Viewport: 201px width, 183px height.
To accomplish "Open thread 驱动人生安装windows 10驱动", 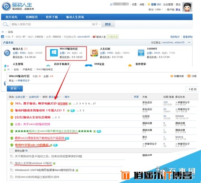I will click(33, 163).
